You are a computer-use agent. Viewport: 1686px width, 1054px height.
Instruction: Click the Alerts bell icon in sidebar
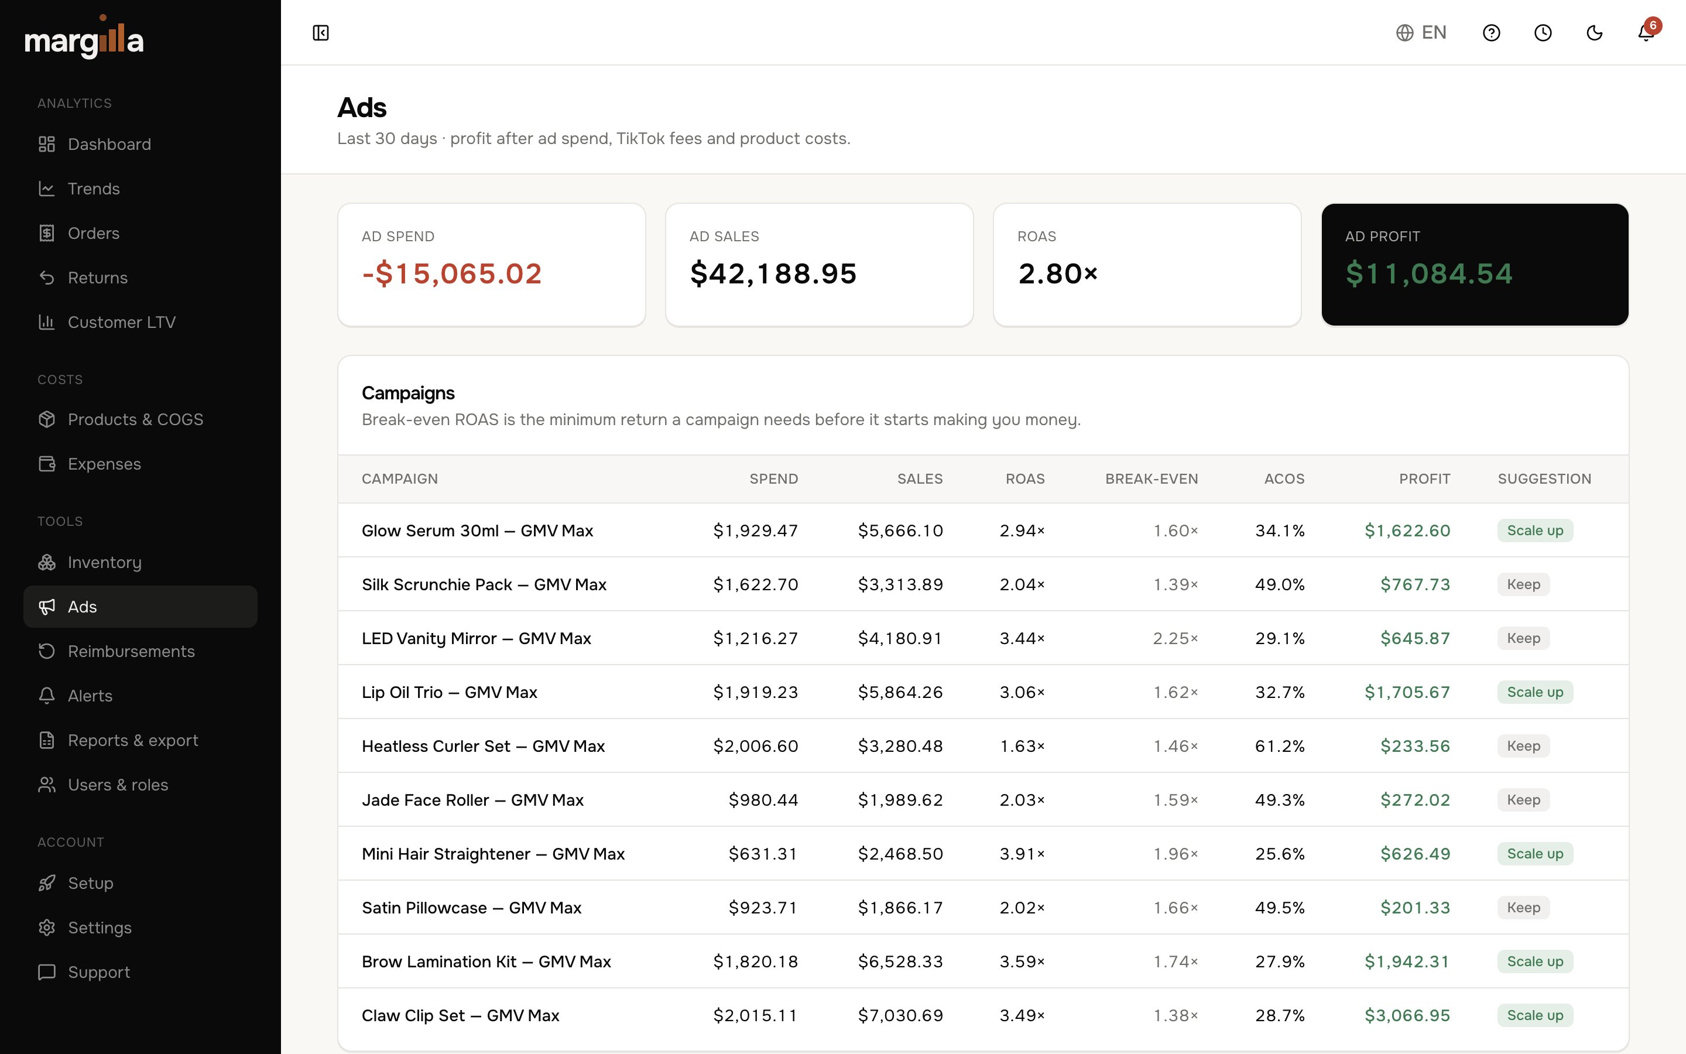pyautogui.click(x=47, y=696)
